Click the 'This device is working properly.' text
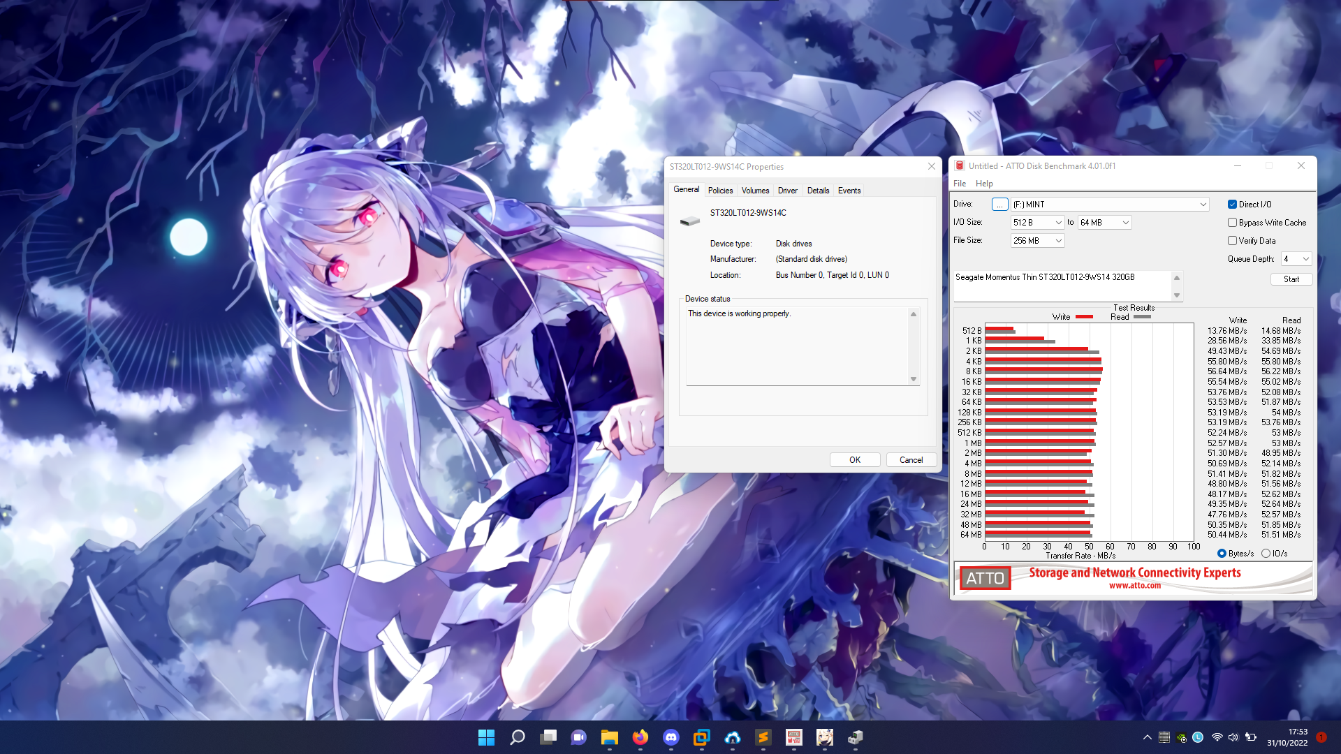The width and height of the screenshot is (1341, 754). [x=739, y=313]
